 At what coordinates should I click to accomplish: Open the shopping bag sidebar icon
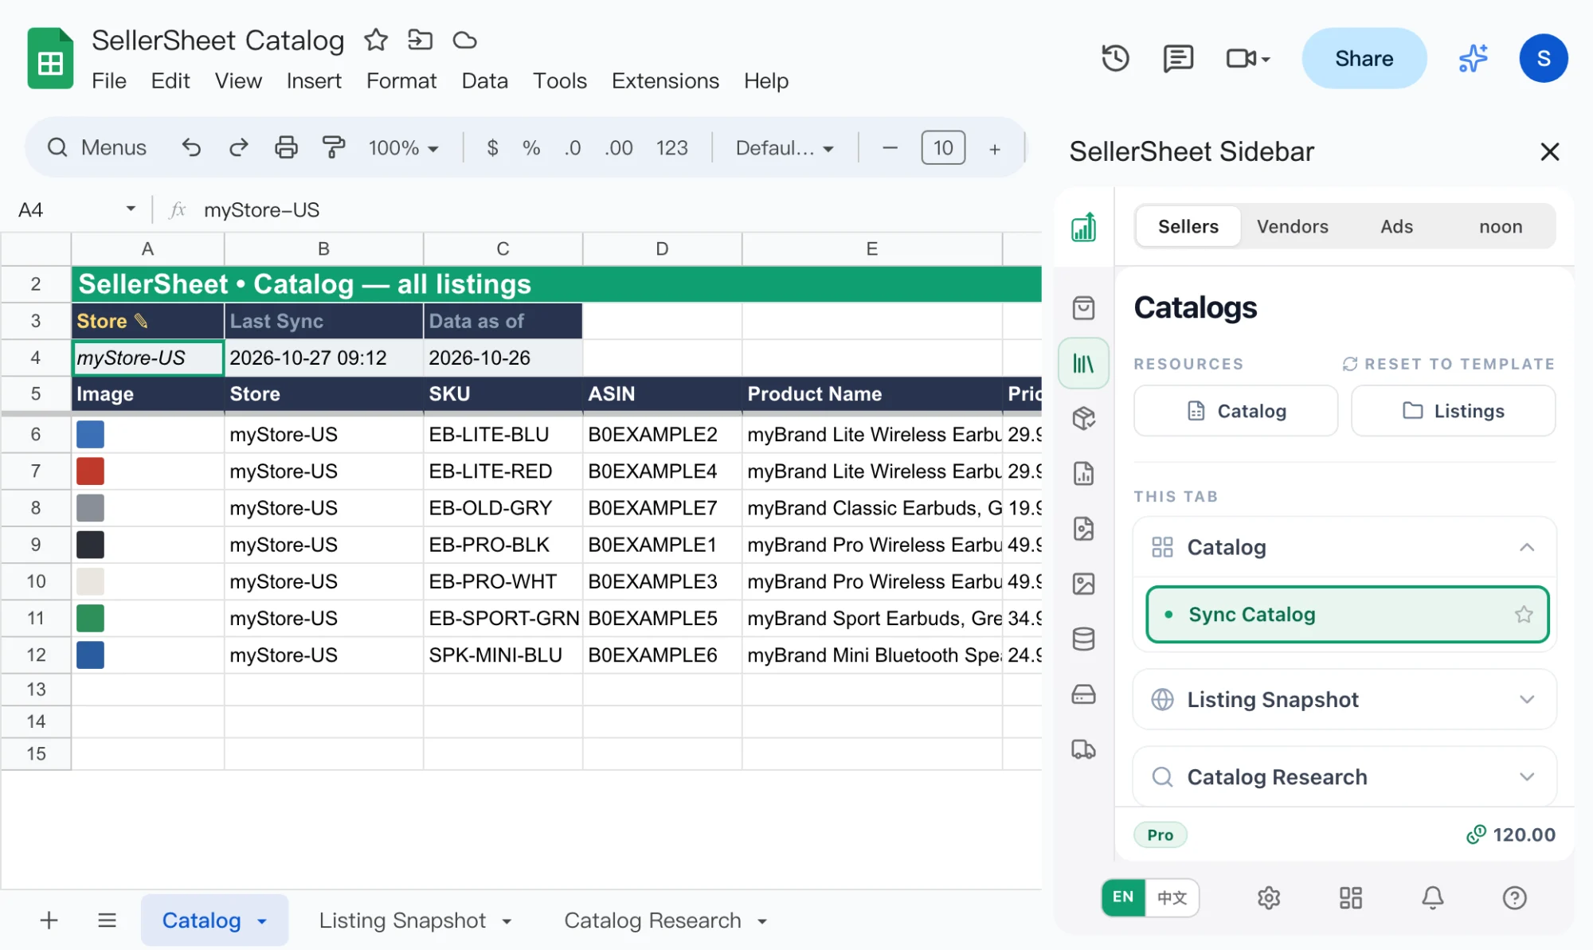click(1083, 308)
